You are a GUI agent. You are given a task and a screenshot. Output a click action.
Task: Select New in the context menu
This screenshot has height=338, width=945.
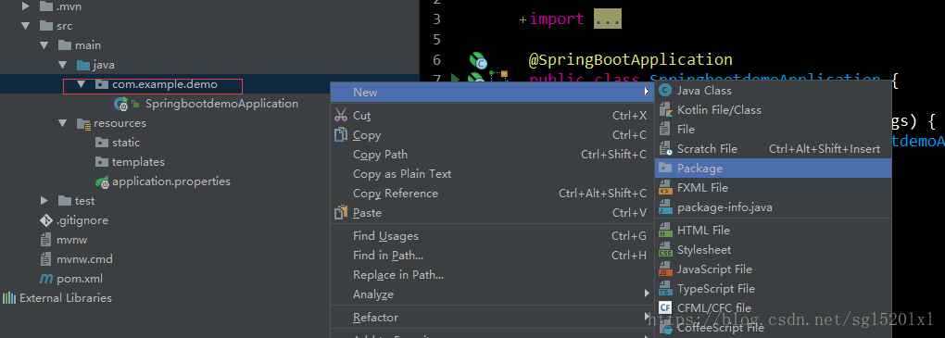tap(492, 93)
